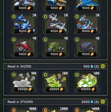Refresh the 2000 gem shop section

coord(103,101)
